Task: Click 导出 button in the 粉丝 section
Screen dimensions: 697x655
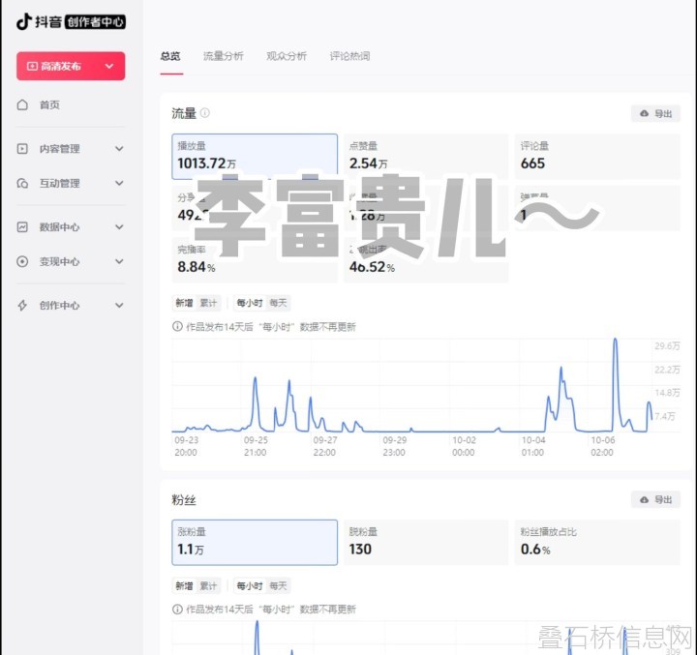Action: (655, 499)
